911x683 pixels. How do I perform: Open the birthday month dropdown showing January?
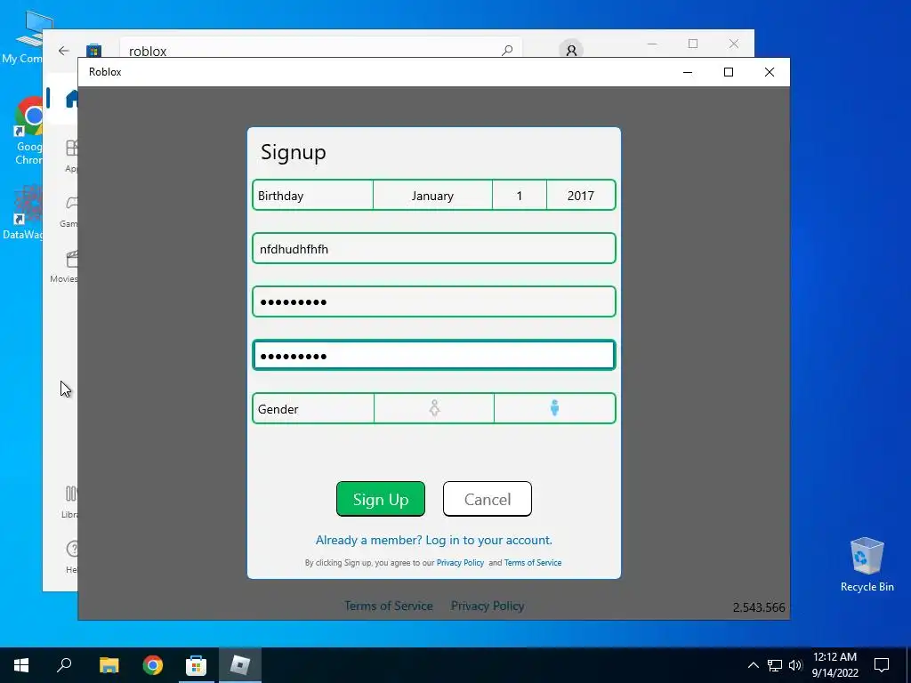pos(432,196)
